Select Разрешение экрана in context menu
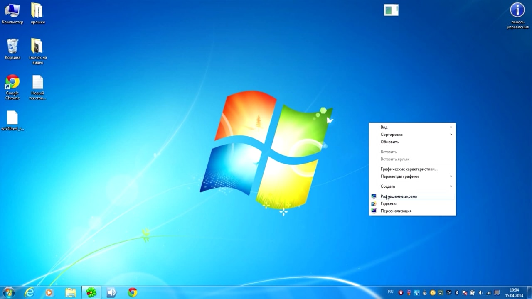The height and width of the screenshot is (299, 532). coord(412,196)
